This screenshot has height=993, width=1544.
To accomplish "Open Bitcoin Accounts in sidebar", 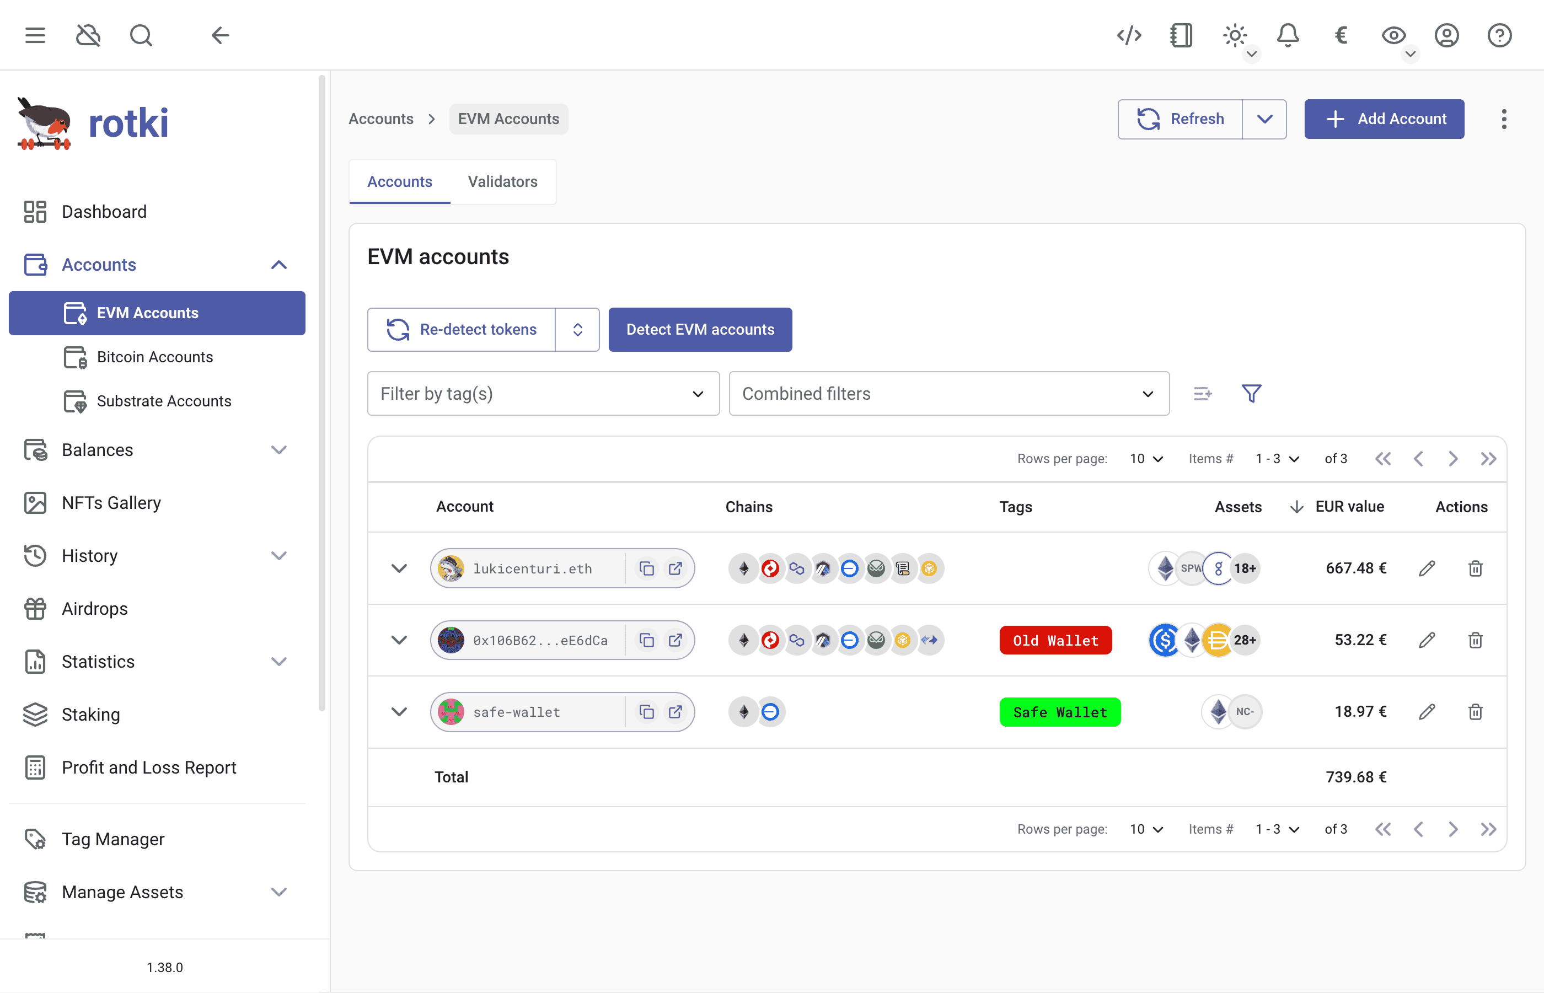I will [x=157, y=357].
